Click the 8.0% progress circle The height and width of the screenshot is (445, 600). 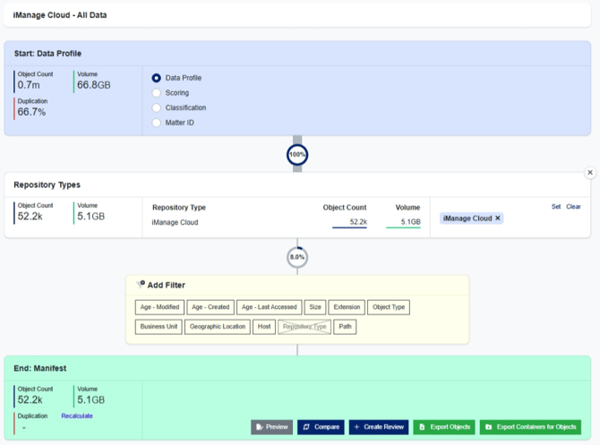coord(297,257)
